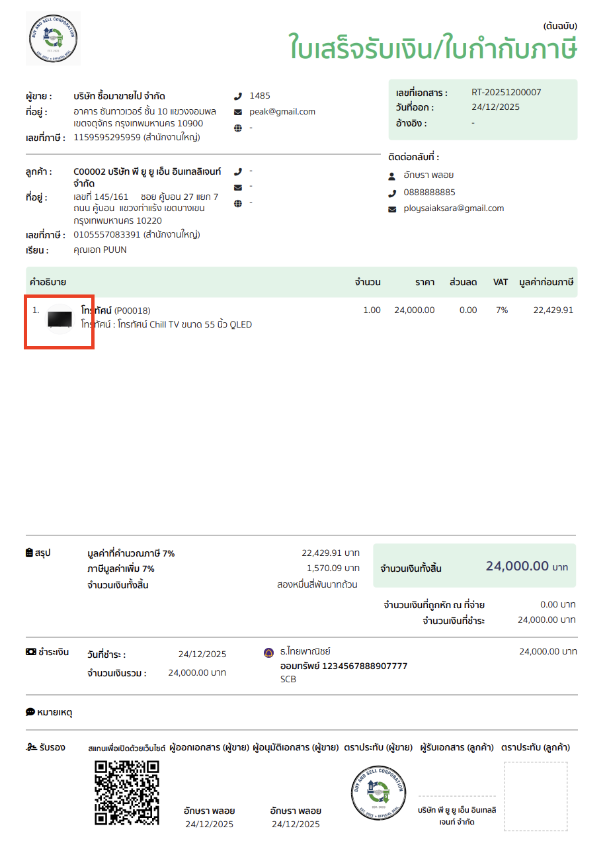This screenshot has height=855, width=607.
Task: Click the seller phone icon beside 1485
Action: click(x=238, y=96)
